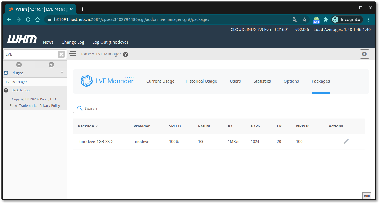
Task: Open the EULA link
Action: [13, 106]
